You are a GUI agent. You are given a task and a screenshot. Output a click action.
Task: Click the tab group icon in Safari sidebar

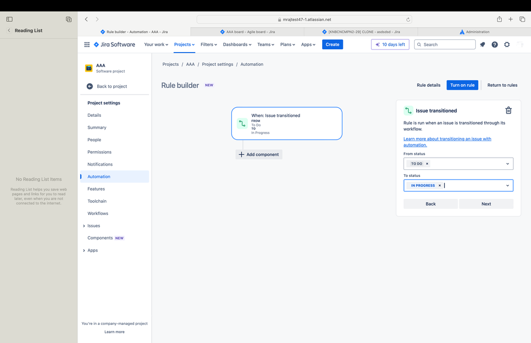point(69,19)
